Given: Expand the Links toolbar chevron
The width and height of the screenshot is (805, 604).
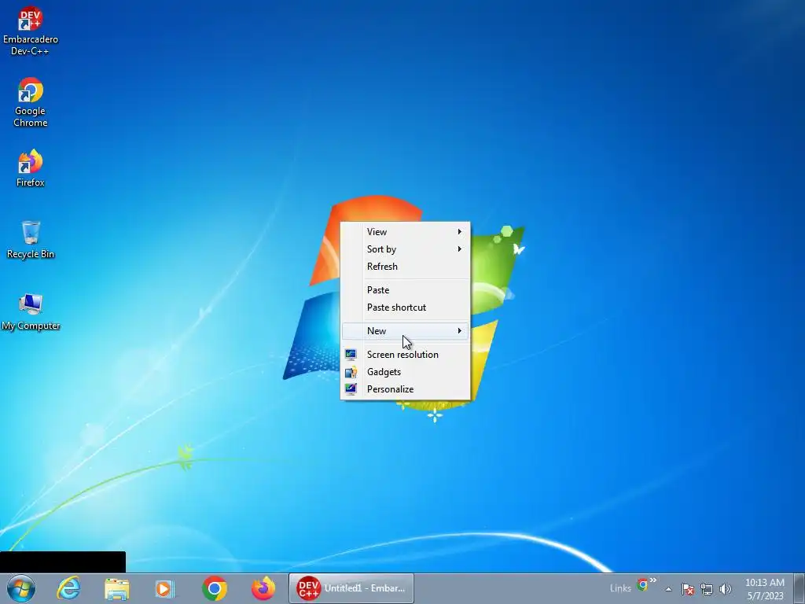Looking at the screenshot, I should point(653,580).
